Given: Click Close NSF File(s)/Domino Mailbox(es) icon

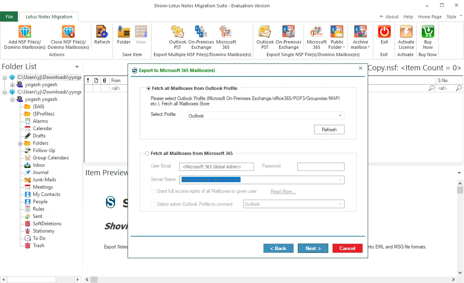Looking at the screenshot, I should coord(68,31).
